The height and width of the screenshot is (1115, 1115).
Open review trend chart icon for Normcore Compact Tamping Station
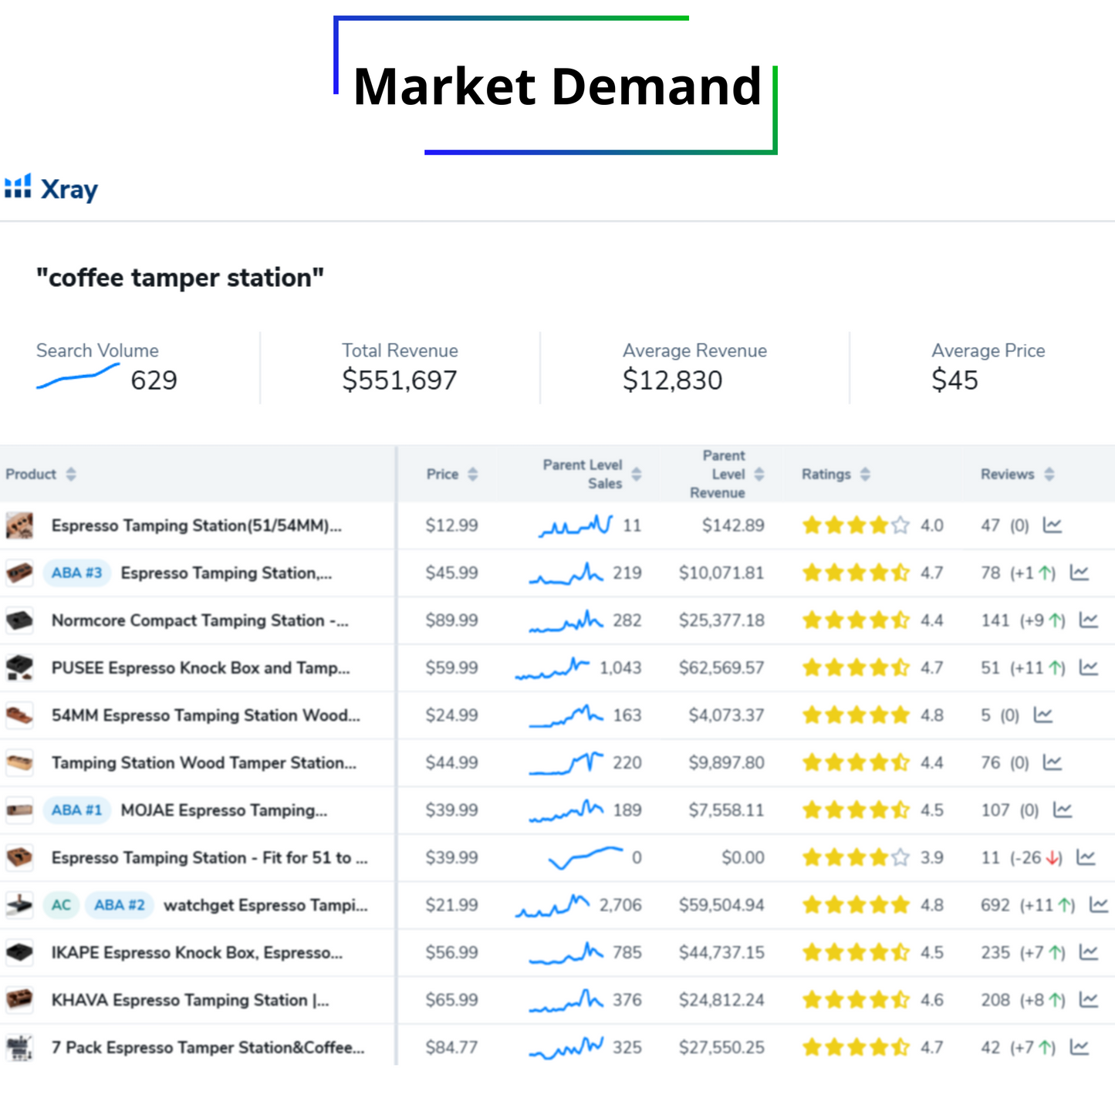pos(1088,620)
